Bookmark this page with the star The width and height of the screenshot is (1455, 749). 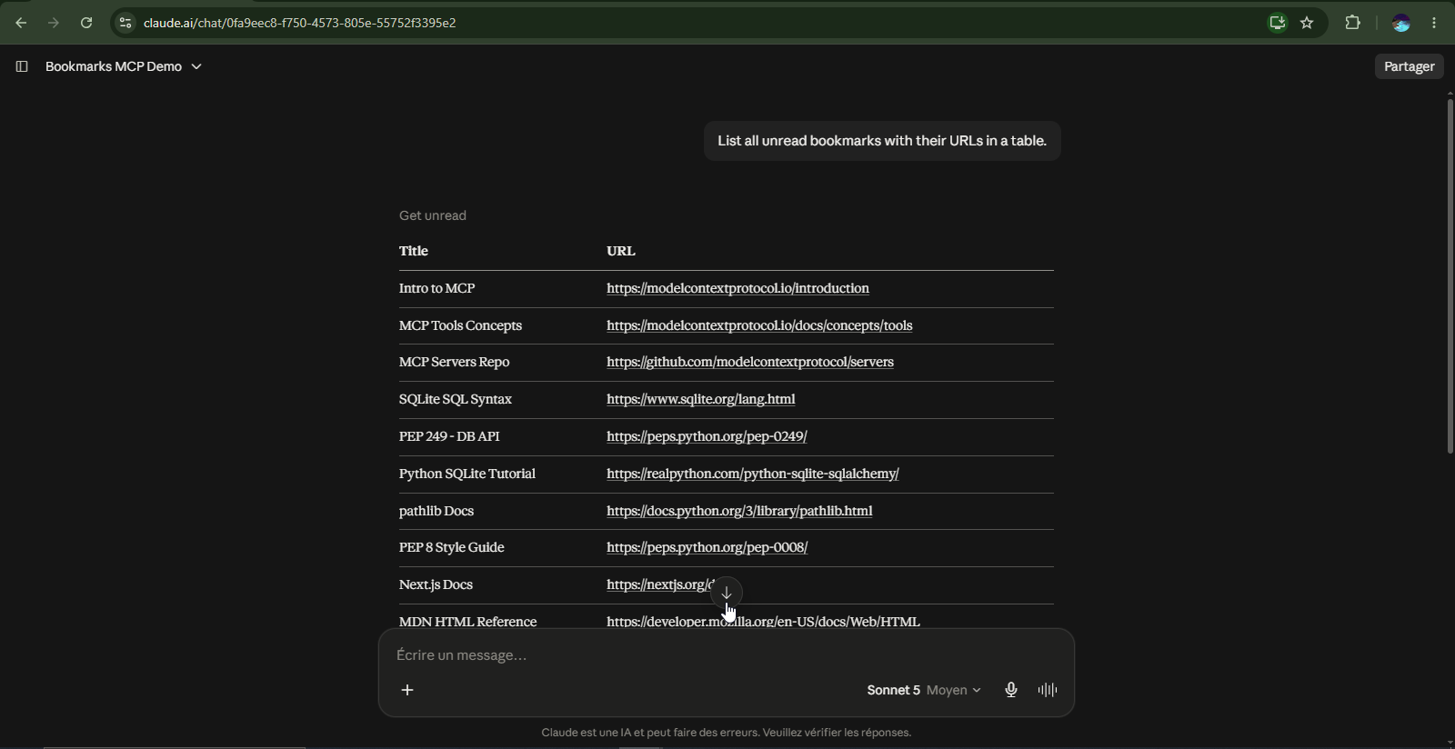coord(1307,23)
